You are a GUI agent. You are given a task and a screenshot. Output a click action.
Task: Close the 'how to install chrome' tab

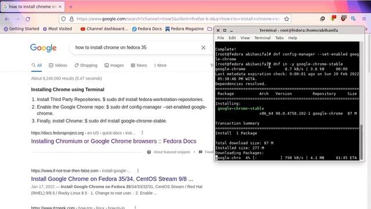(x=60, y=6)
